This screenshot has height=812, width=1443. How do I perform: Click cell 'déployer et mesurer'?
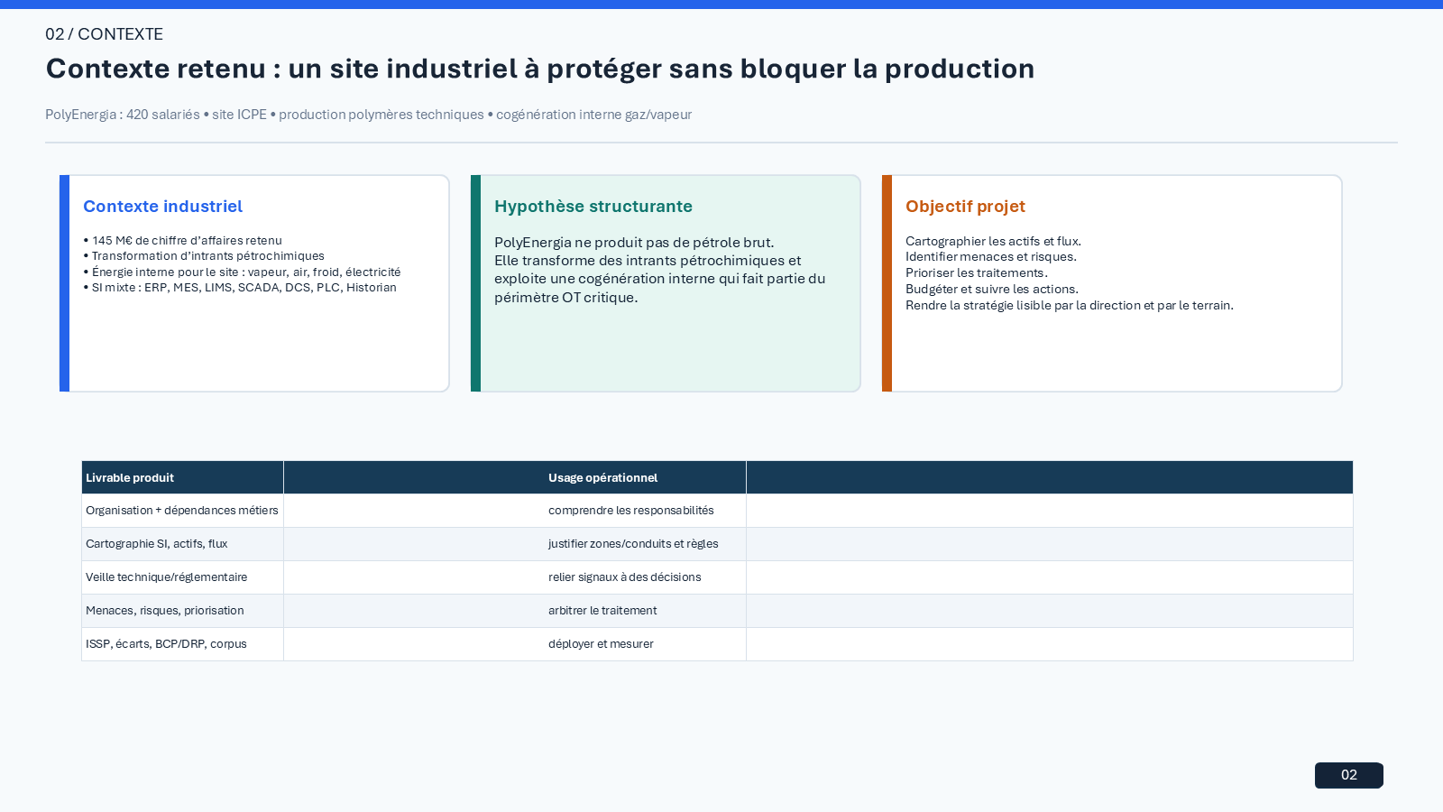coord(601,644)
